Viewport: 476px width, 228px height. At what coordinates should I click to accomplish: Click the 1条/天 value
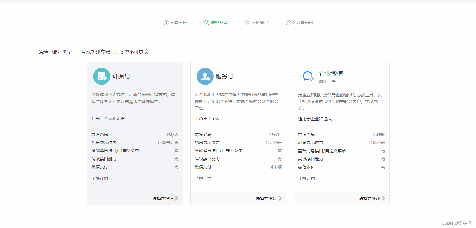point(172,135)
